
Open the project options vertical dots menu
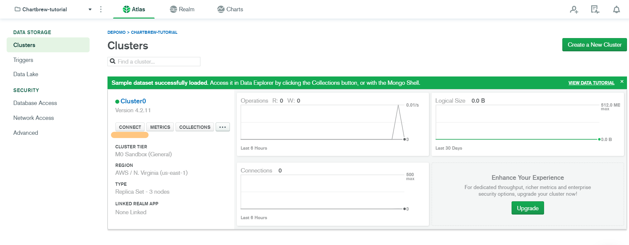[x=101, y=9]
